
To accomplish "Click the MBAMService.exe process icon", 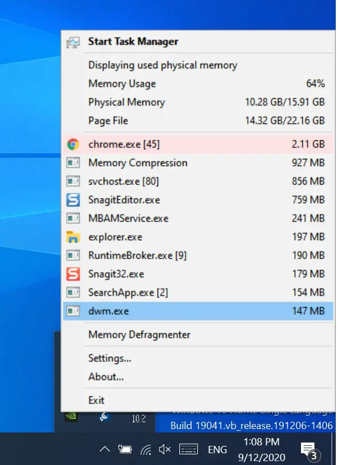I will [x=73, y=218].
